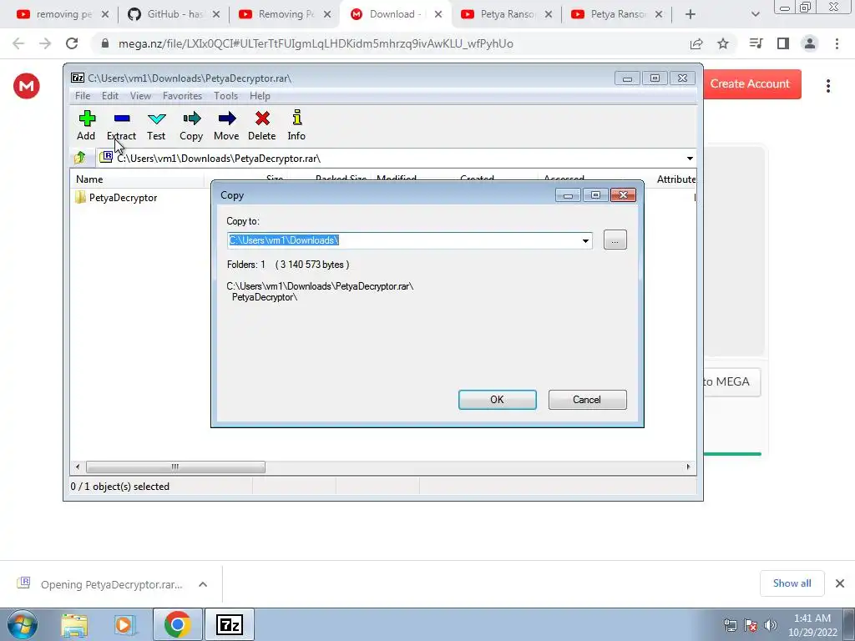Open the Help menu
The image size is (855, 641).
point(260,96)
